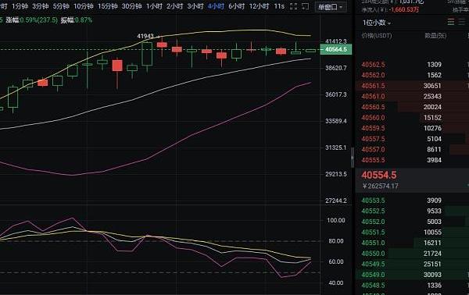Viewport: 469px width, 295px height.
Task: Expand the 1位小数 decimal precision dropdown
Action: (x=377, y=23)
